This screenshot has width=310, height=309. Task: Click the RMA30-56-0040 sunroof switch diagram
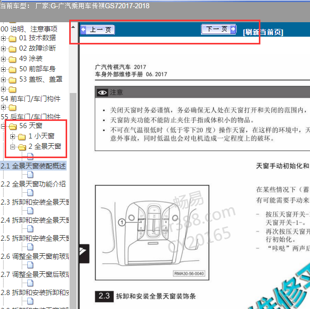pyautogui.click(x=152, y=233)
